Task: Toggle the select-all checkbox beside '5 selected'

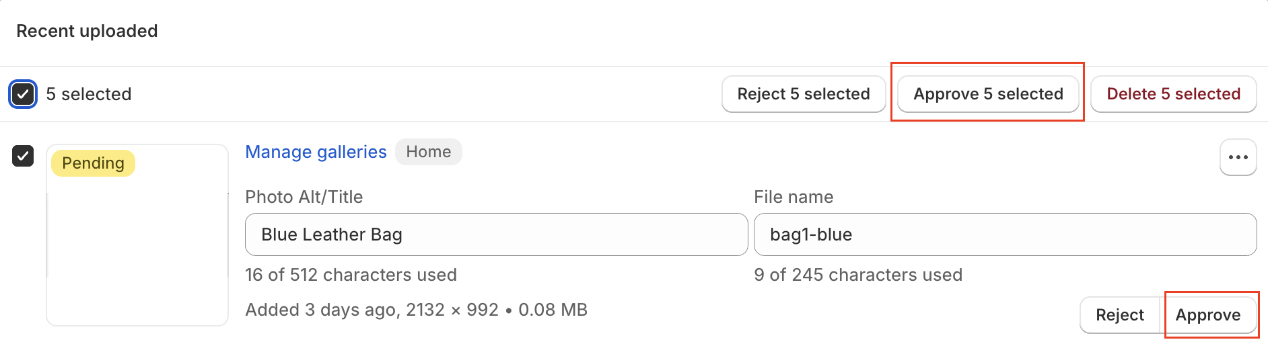Action: [23, 94]
